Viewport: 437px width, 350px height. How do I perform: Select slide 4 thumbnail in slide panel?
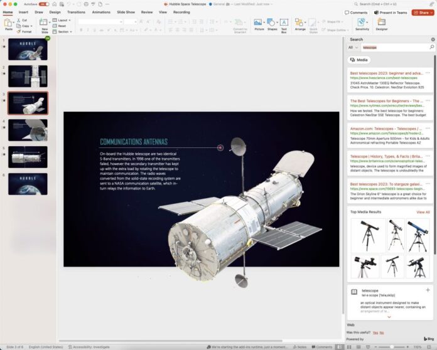pos(28,130)
